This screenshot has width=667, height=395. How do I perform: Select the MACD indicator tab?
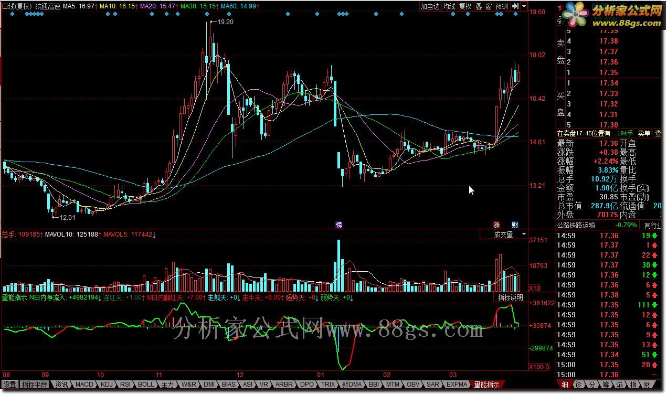(84, 385)
